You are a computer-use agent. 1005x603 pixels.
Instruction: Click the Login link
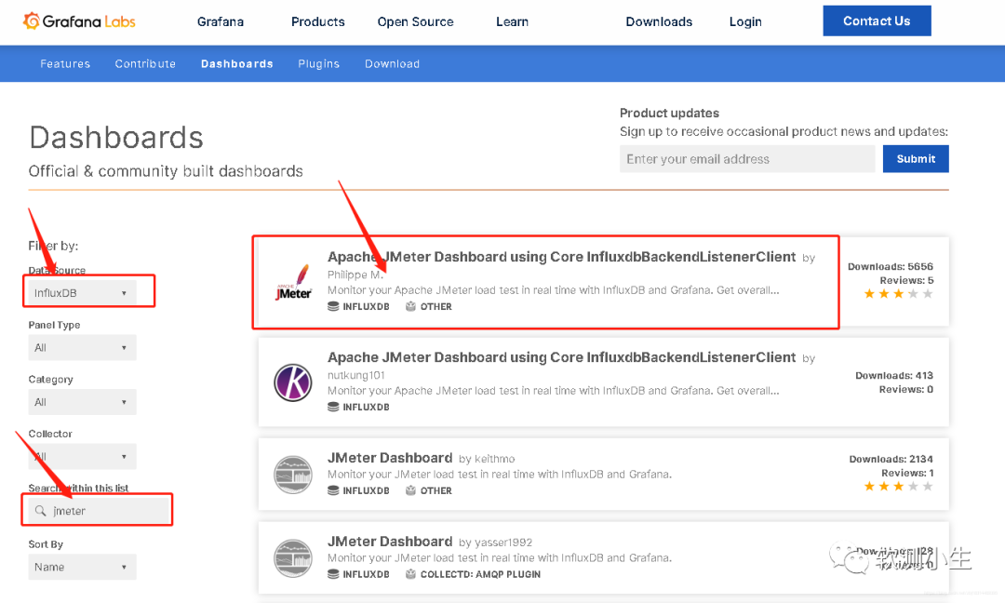[745, 21]
